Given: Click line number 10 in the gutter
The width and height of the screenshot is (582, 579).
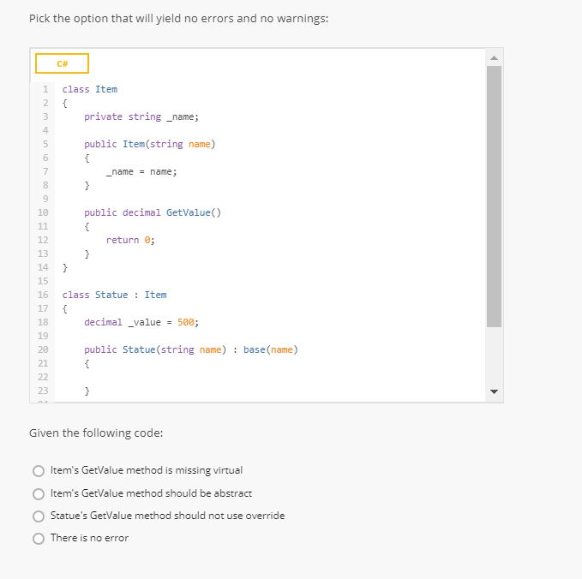Looking at the screenshot, I should click(x=43, y=212).
